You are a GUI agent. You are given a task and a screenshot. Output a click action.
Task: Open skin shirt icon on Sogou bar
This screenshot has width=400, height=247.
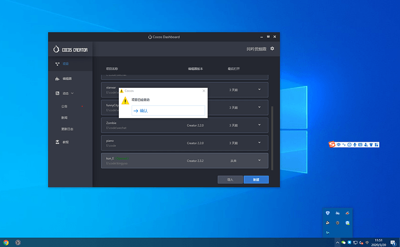click(x=371, y=145)
